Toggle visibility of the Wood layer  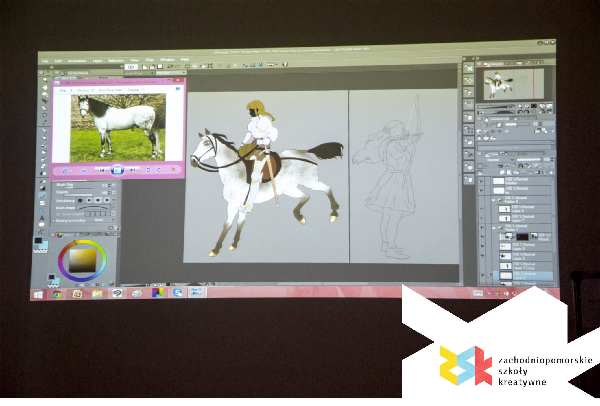click(x=482, y=237)
